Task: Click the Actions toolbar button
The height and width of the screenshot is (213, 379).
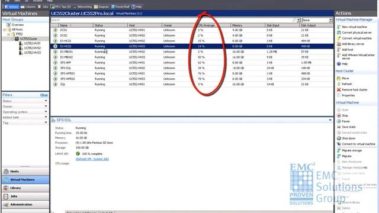Action: [x=11, y=7]
